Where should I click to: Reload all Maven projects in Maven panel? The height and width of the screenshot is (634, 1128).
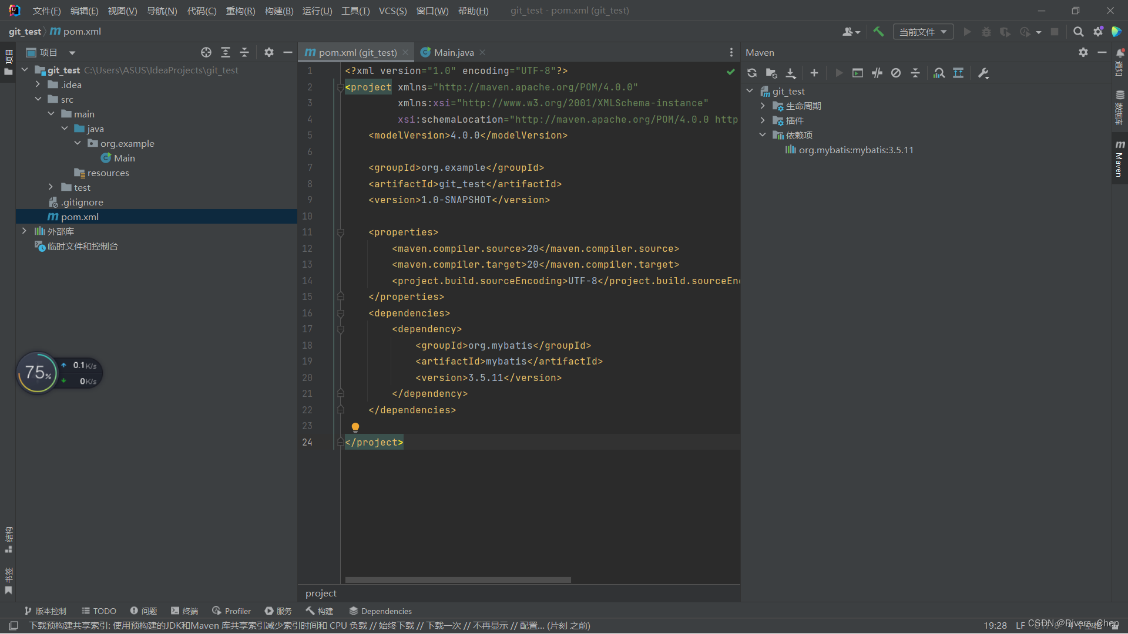752,73
